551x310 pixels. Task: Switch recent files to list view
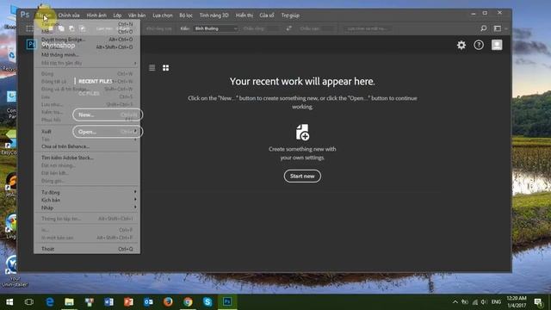coord(152,68)
